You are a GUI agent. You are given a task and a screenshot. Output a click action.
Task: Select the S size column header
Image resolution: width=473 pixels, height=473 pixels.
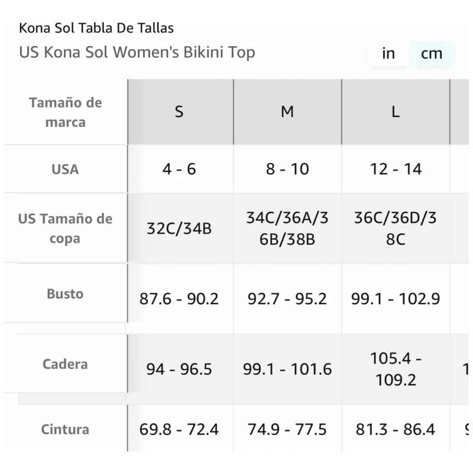[179, 111]
